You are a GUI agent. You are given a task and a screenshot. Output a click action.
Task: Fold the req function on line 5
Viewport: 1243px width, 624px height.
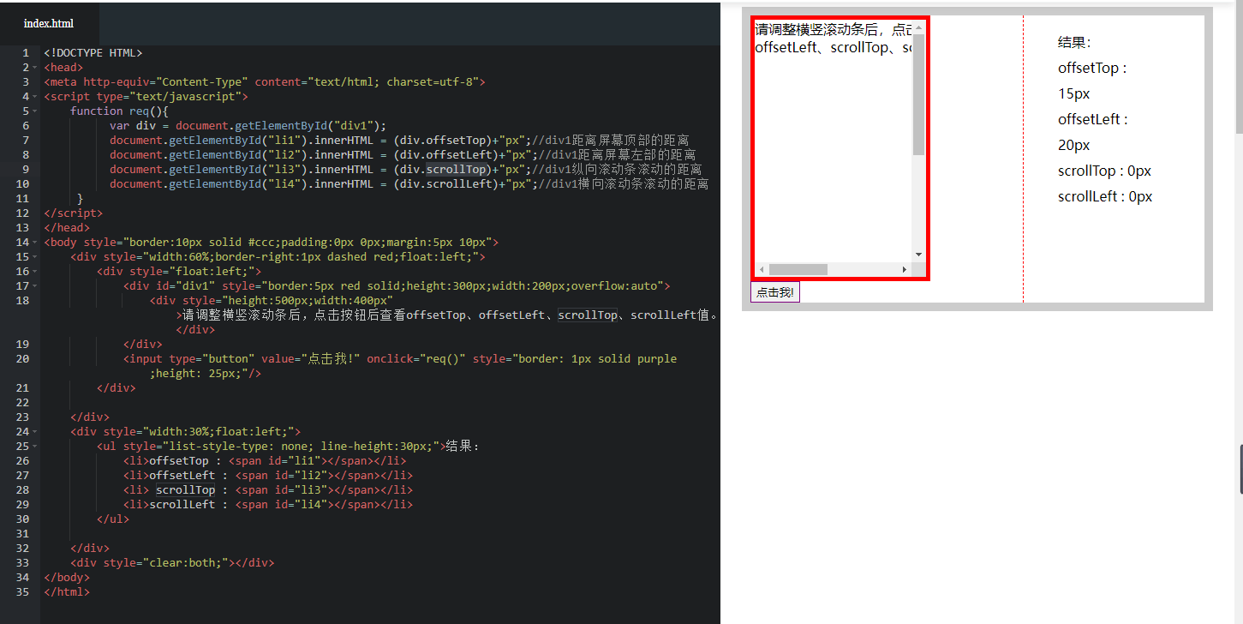click(34, 111)
